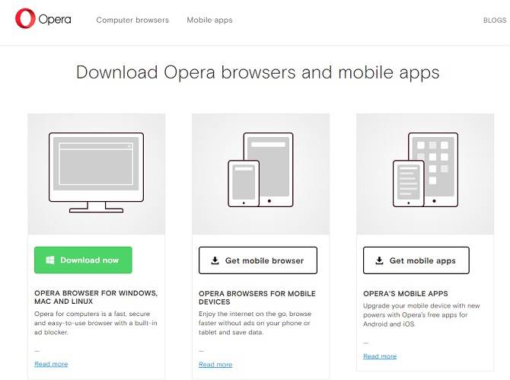Click the Opera Browser for Windows, Mac and Linux heading
Screen dimensions: 510x380
pyautogui.click(x=96, y=297)
